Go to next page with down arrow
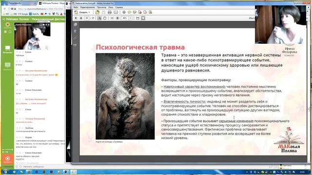 point(81,18)
